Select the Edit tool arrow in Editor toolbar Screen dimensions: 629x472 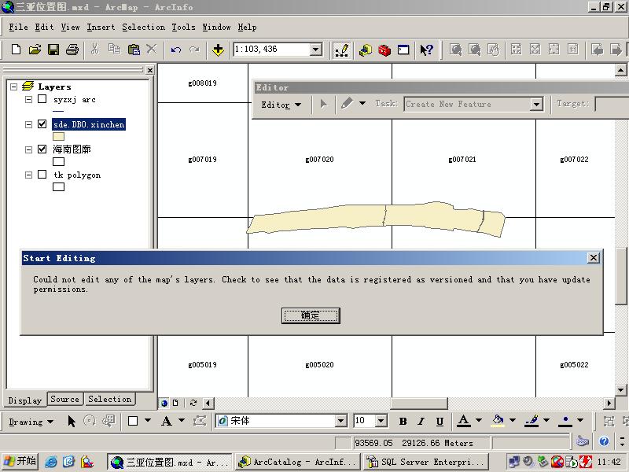(324, 105)
